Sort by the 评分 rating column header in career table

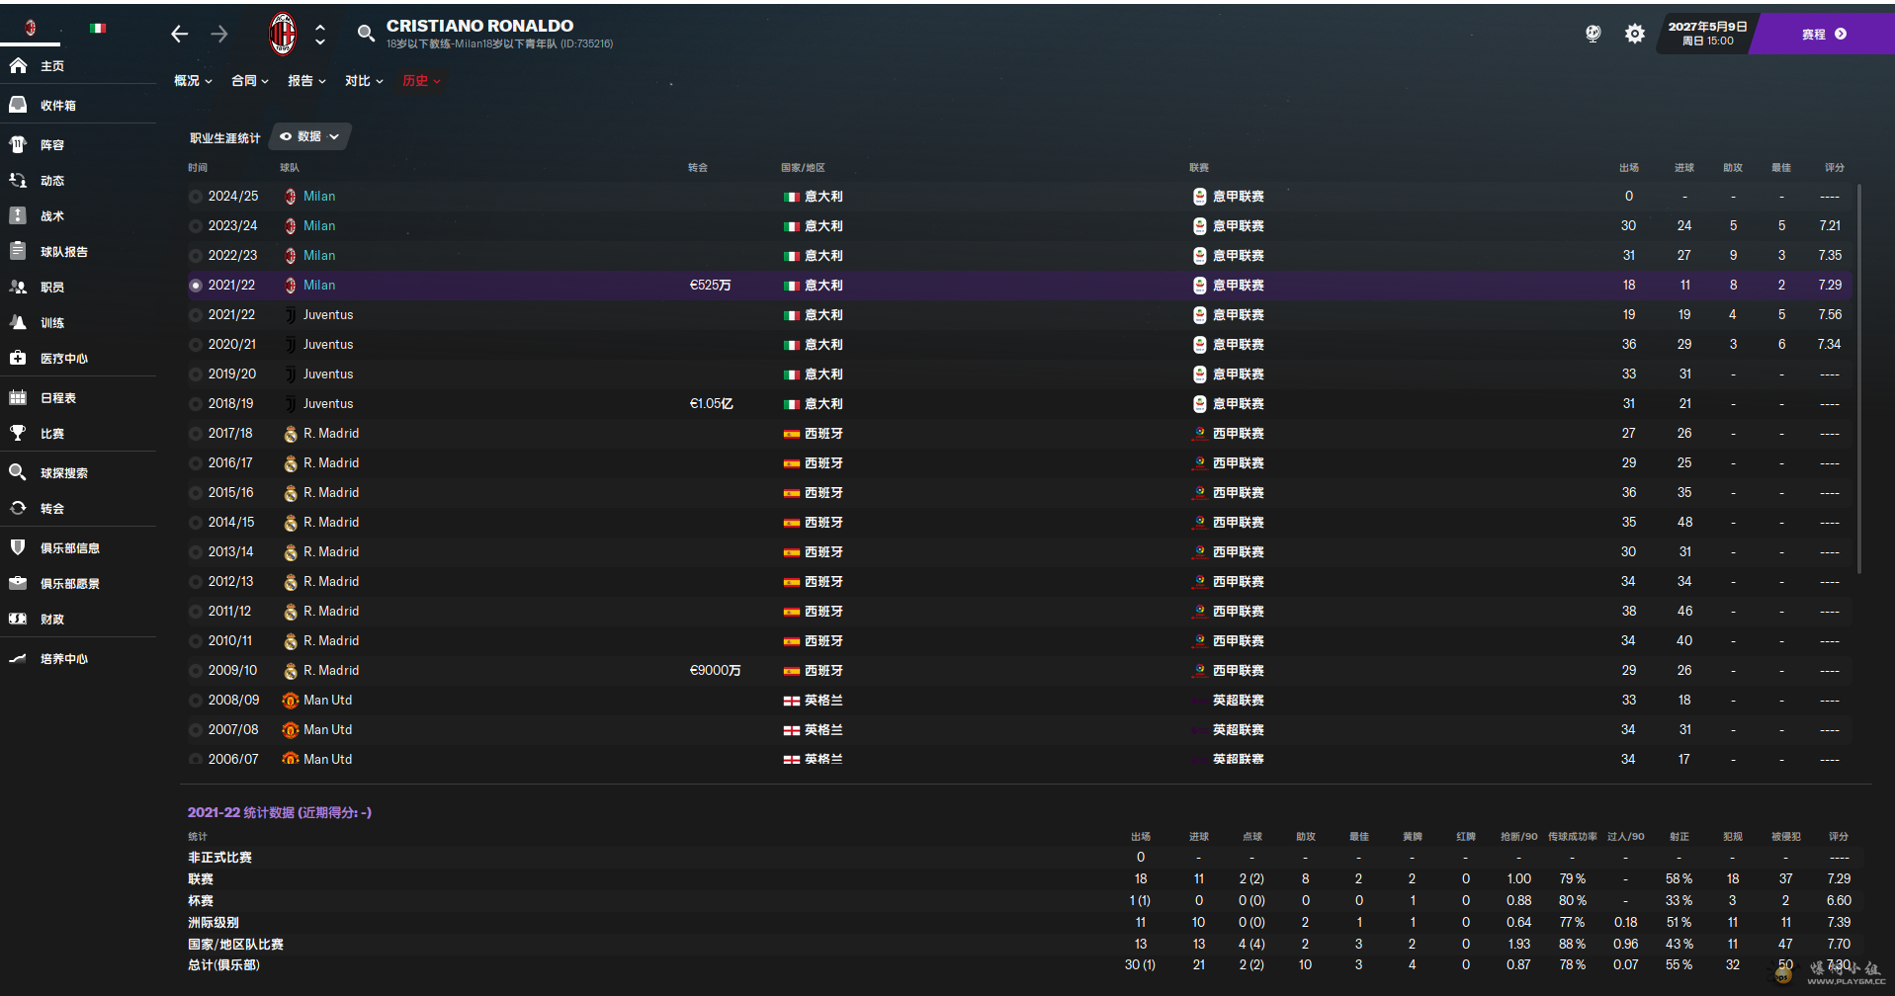[1835, 168]
